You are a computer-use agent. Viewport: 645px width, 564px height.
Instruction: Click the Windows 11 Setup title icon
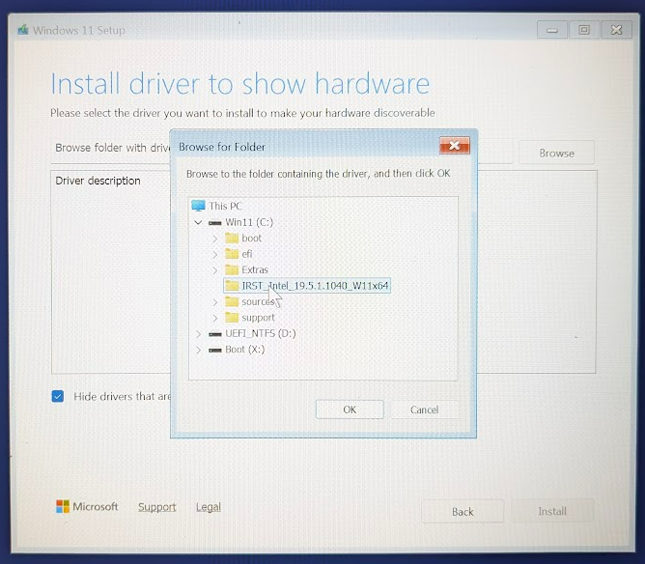coord(23,30)
